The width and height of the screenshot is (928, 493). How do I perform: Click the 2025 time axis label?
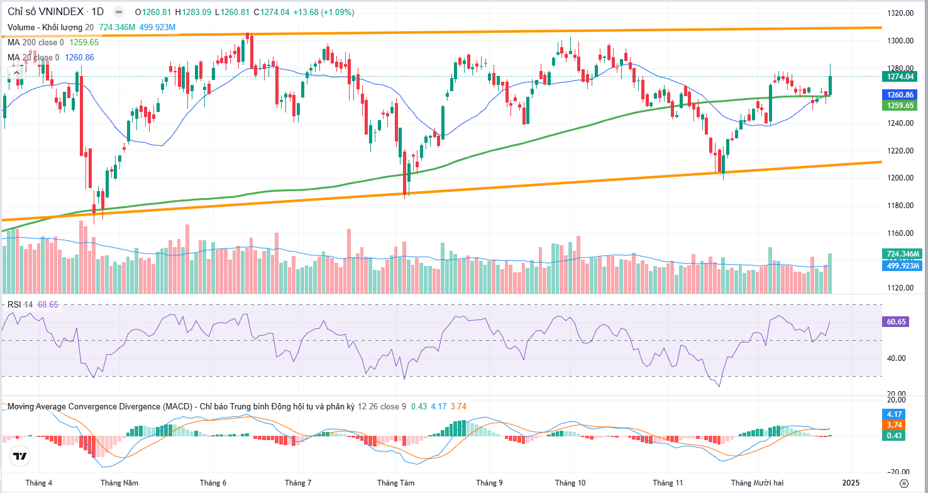click(x=850, y=483)
